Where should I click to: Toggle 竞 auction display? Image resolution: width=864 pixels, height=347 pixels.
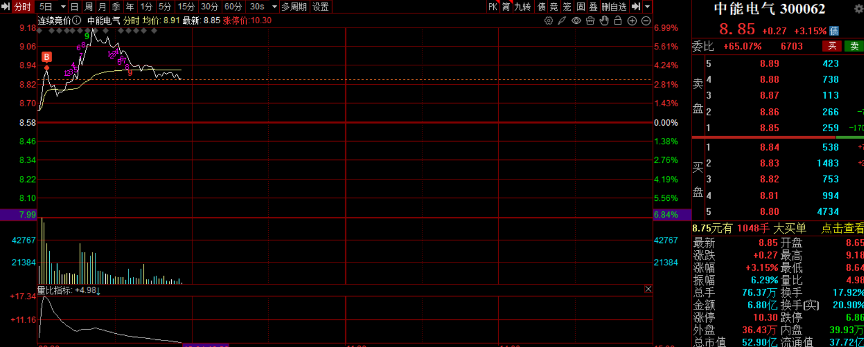click(554, 7)
